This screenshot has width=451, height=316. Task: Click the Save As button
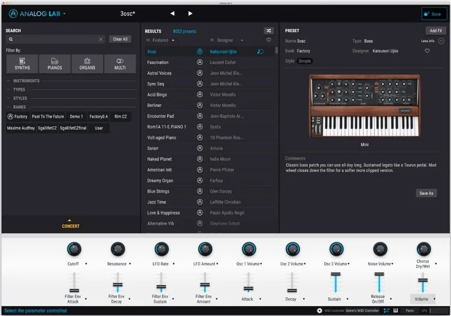[x=426, y=193]
